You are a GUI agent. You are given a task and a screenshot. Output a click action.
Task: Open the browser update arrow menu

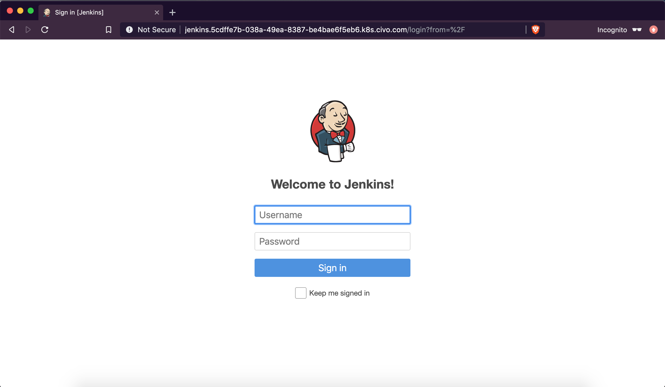653,30
